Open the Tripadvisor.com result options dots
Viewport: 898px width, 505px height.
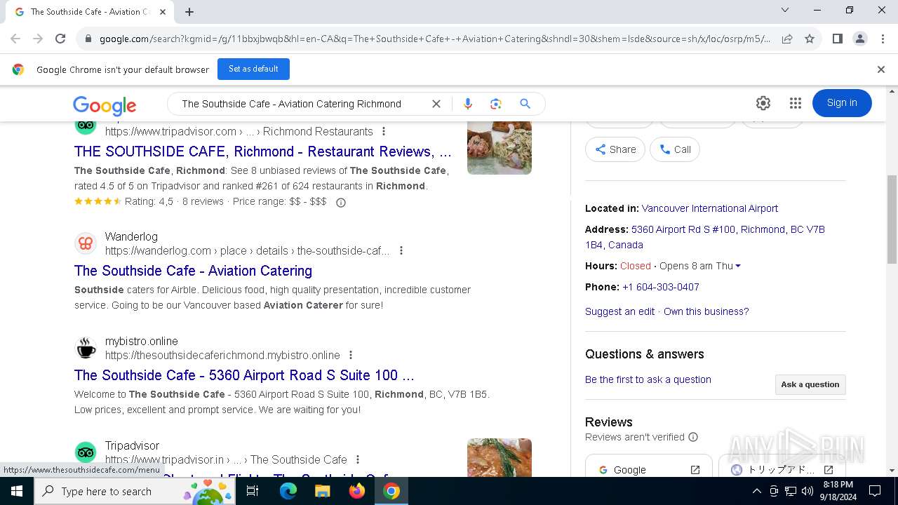383,131
